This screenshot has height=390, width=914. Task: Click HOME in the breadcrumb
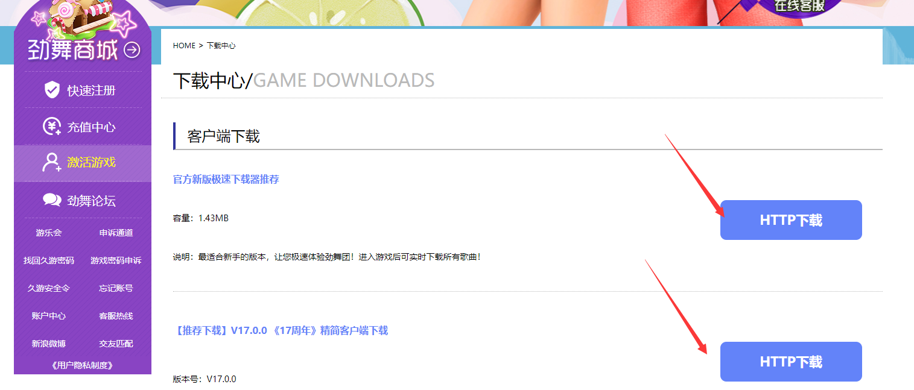pyautogui.click(x=184, y=46)
